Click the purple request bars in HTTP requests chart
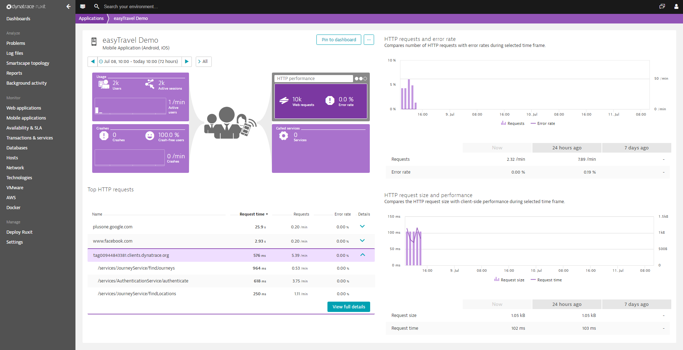The image size is (683, 350). point(409,94)
